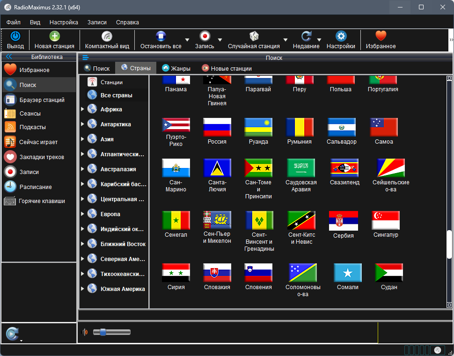454x356 pixels.
Task: Collapse the Библиотека panel with arrows
Action: pos(9,57)
